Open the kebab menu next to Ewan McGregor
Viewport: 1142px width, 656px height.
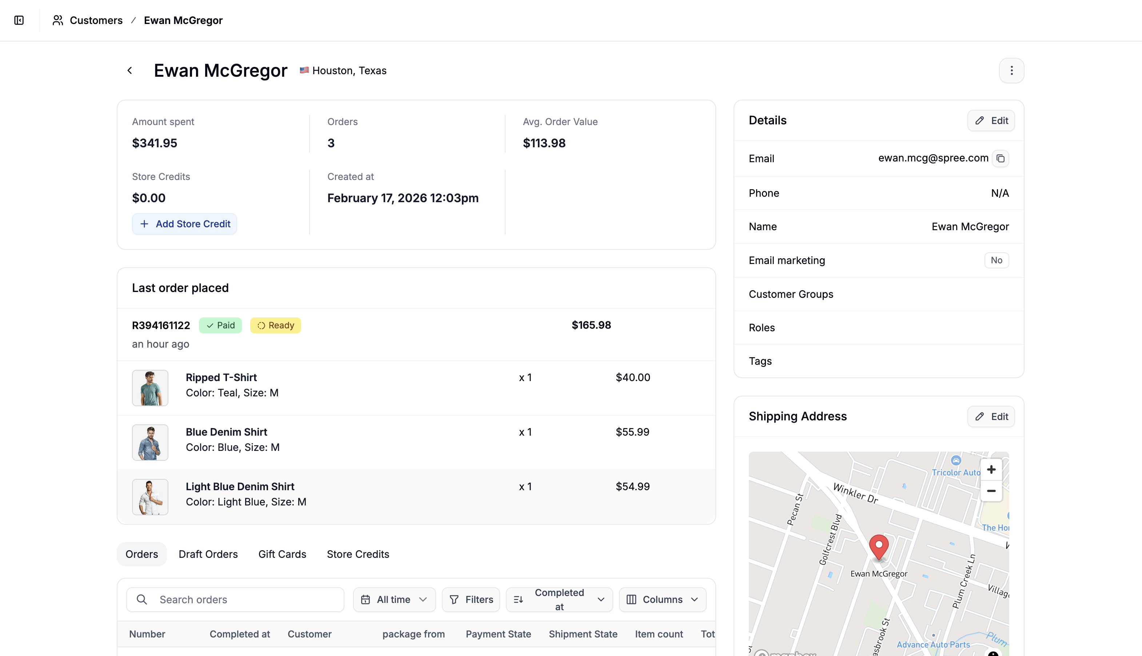[x=1011, y=70]
